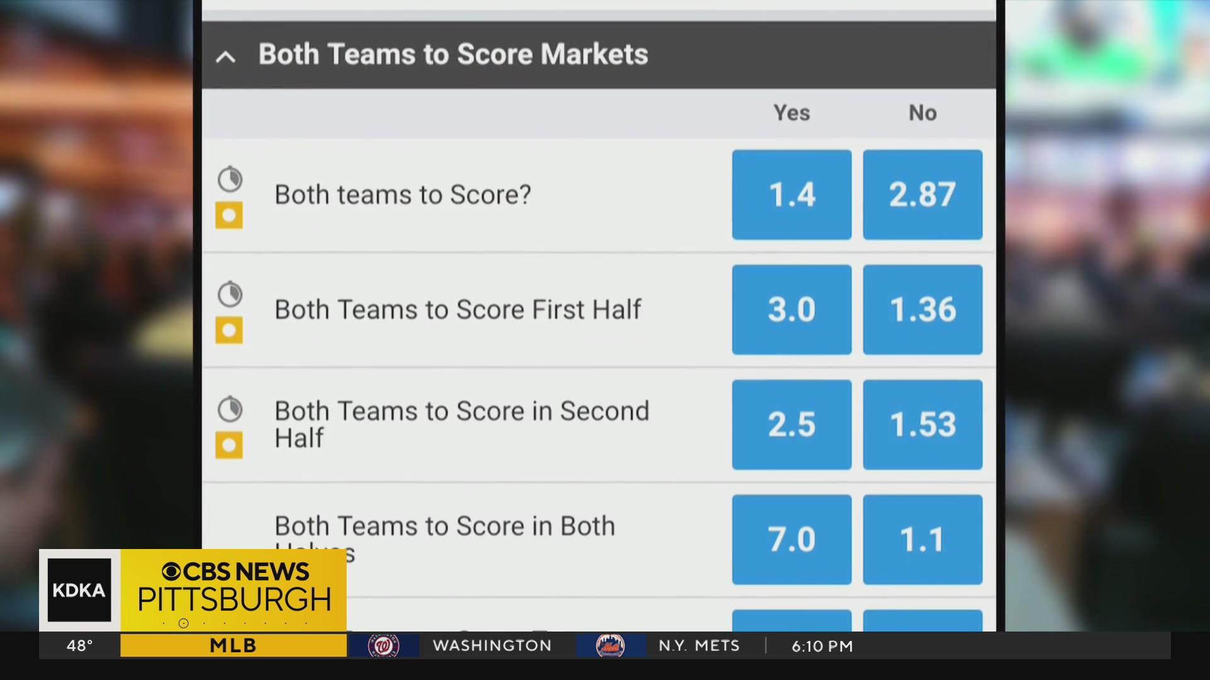Screen dimensions: 1210x680
Task: Pick the 3.0 Yes odds for First Half
Action: [x=792, y=310]
